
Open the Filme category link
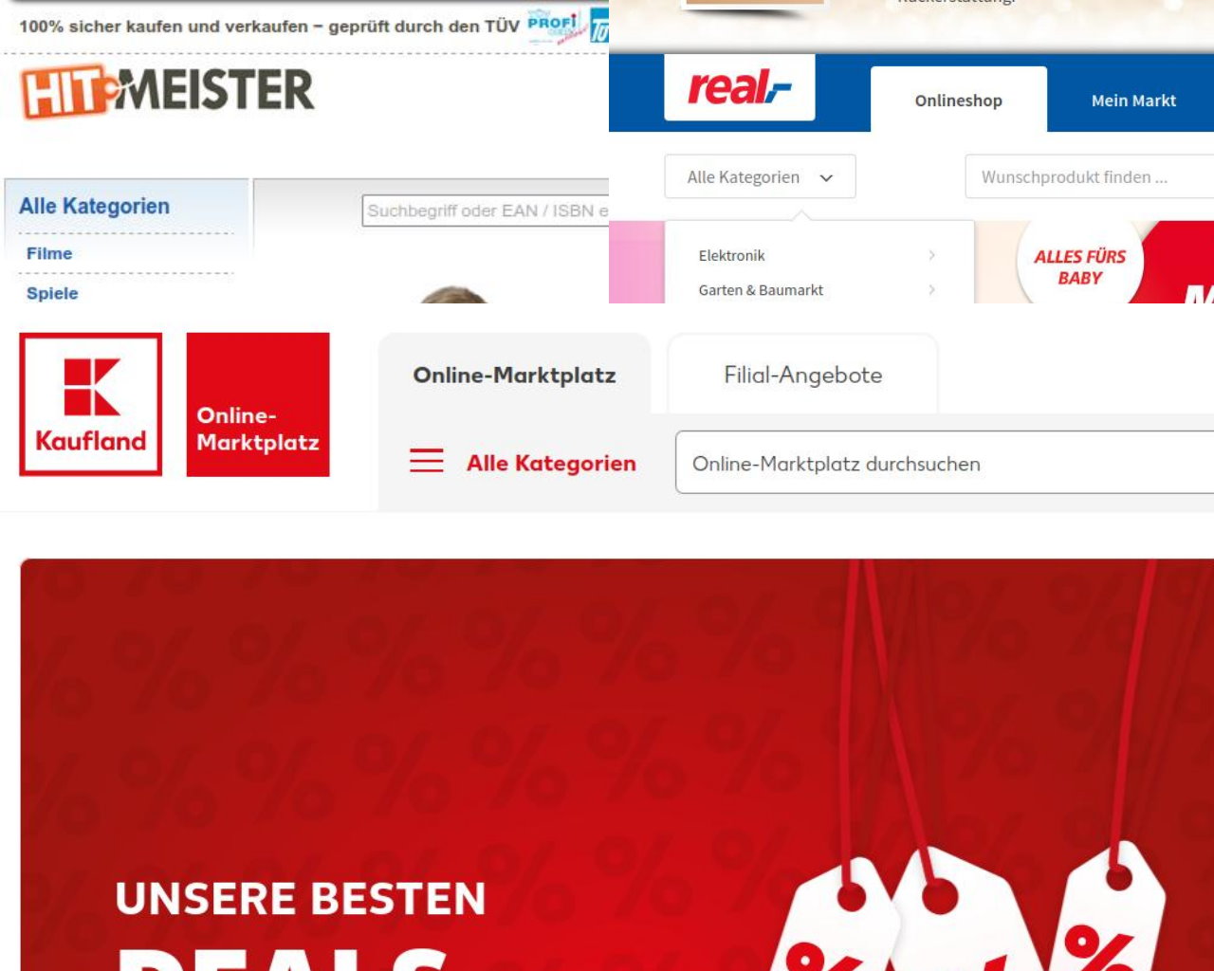click(49, 253)
